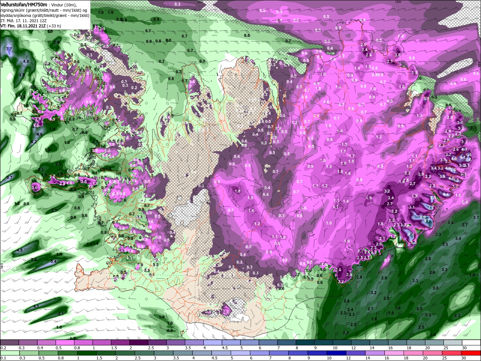Image resolution: width=481 pixels, height=361 pixels.
Task: Click the 'VT: Fim. 18.11.2021 21Z' valid time
Action: (x=23, y=26)
